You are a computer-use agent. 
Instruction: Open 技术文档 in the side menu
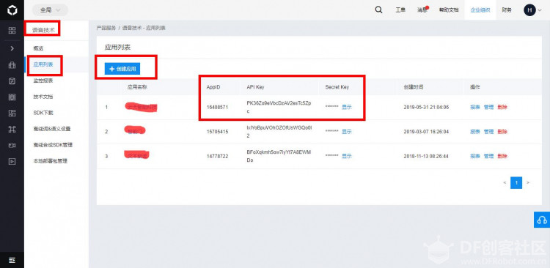pyautogui.click(x=43, y=97)
